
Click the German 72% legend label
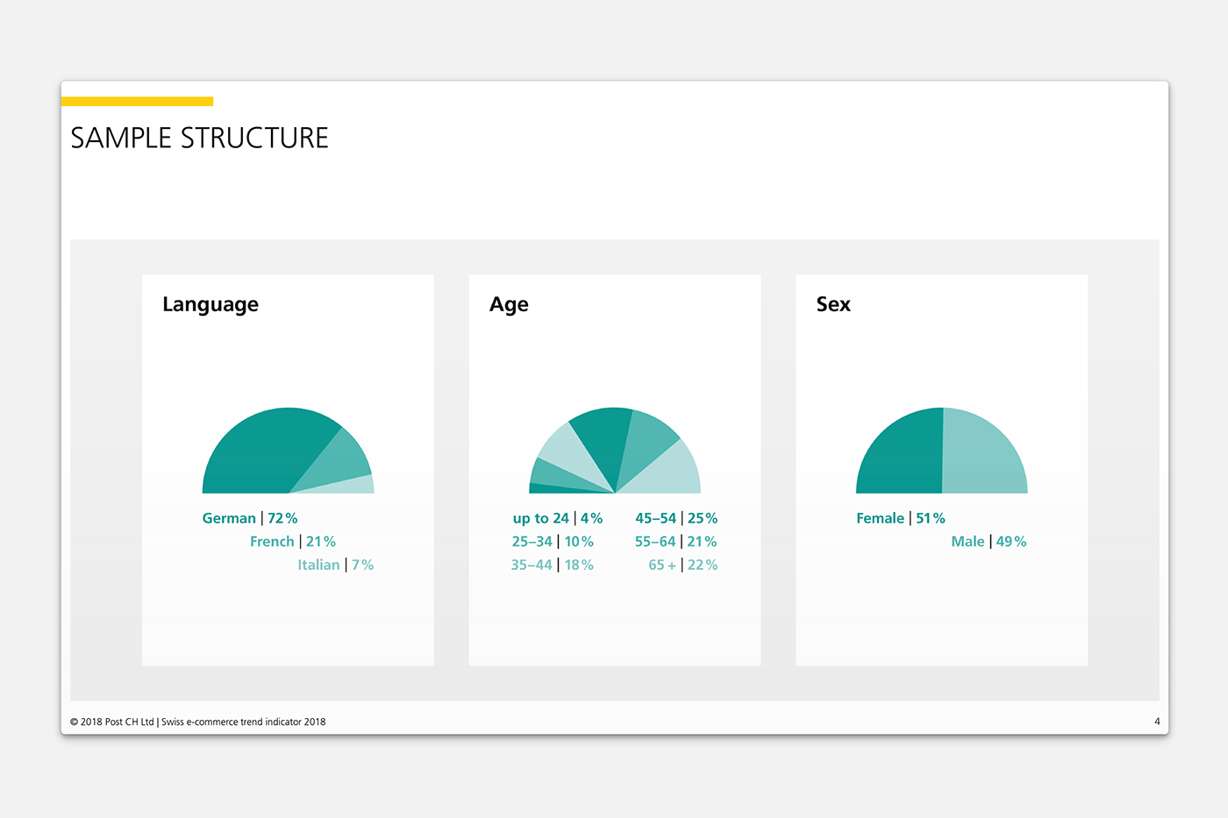click(x=250, y=518)
